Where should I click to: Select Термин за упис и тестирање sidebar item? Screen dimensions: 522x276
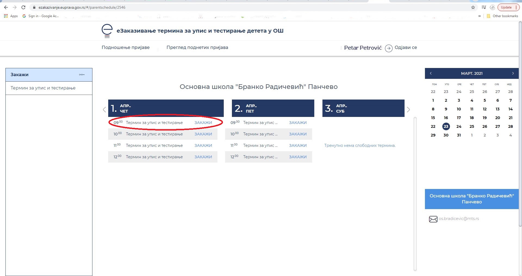tap(43, 88)
